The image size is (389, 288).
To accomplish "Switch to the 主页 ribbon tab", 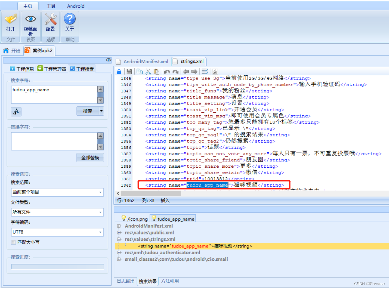I will tap(28, 6).
